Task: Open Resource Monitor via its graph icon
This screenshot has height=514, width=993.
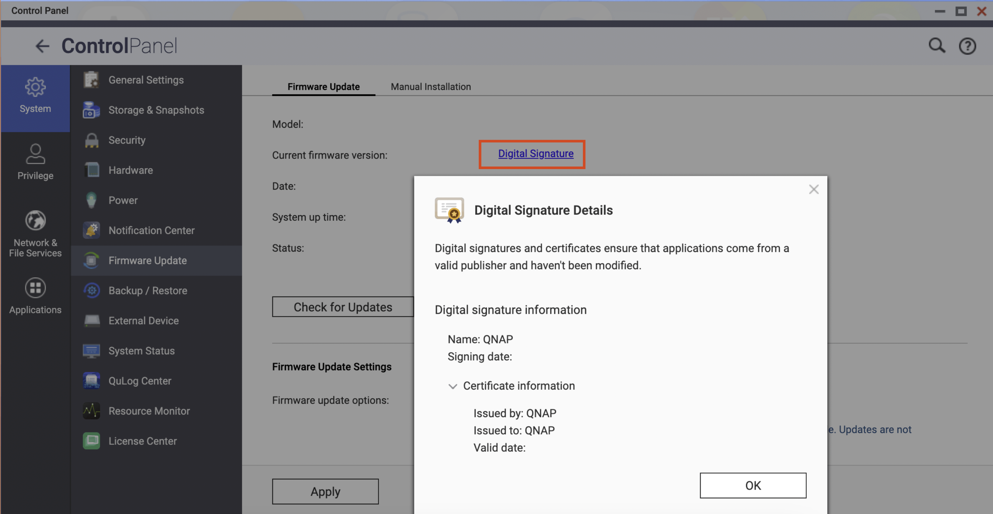Action: click(x=91, y=410)
